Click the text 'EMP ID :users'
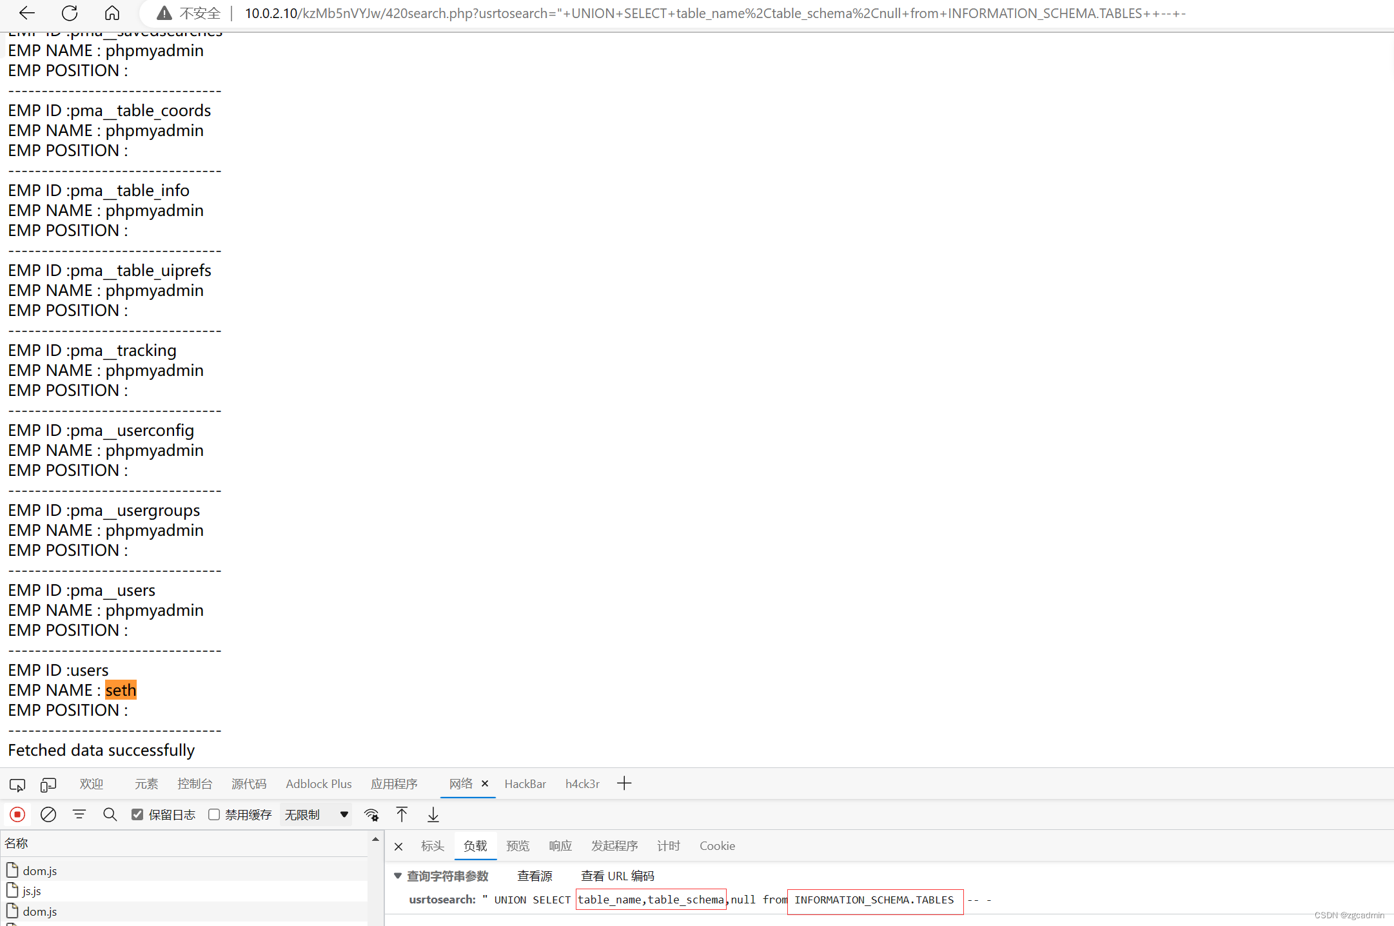The height and width of the screenshot is (926, 1394). tap(58, 670)
